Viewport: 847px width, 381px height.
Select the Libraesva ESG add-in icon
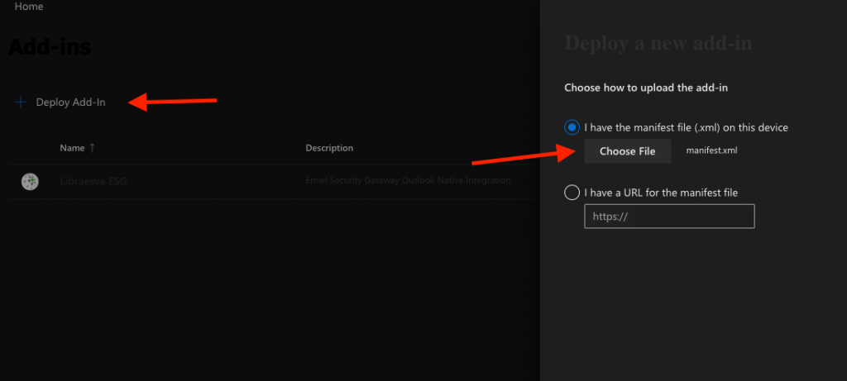[30, 181]
